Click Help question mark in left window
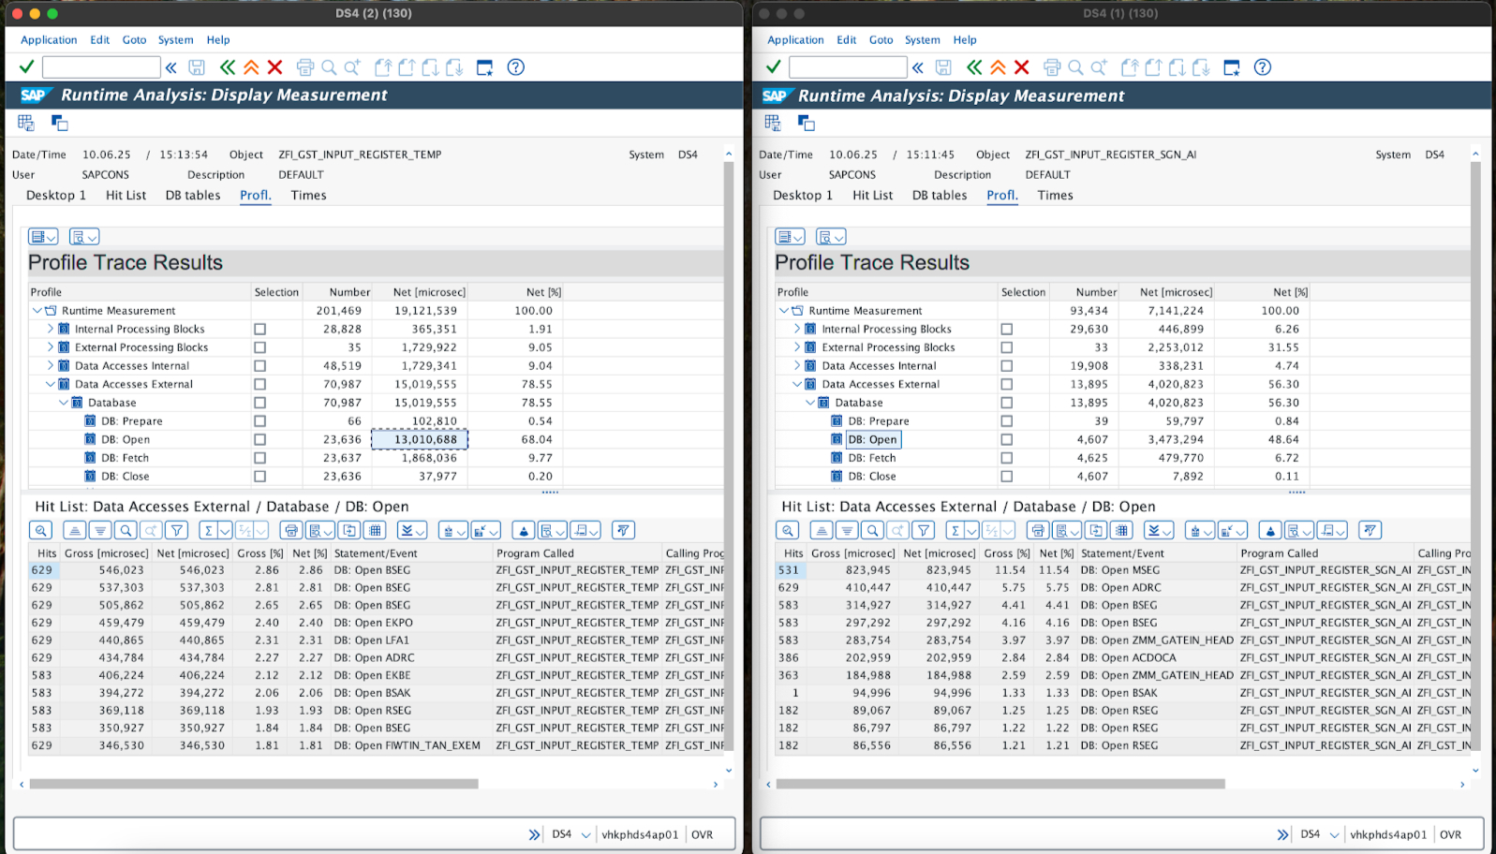 point(516,67)
